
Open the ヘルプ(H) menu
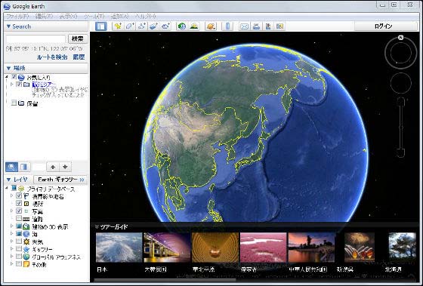tap(145, 17)
